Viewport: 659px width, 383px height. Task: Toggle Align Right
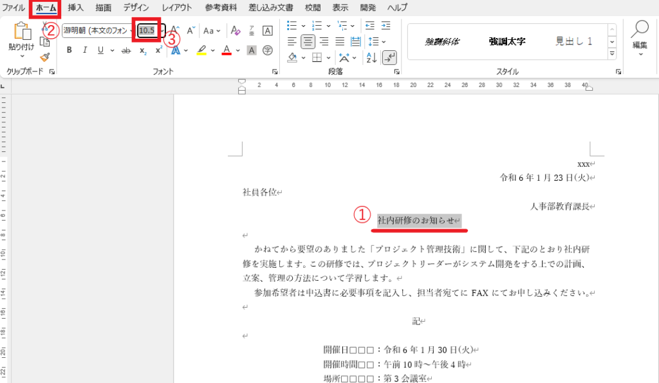(324, 42)
